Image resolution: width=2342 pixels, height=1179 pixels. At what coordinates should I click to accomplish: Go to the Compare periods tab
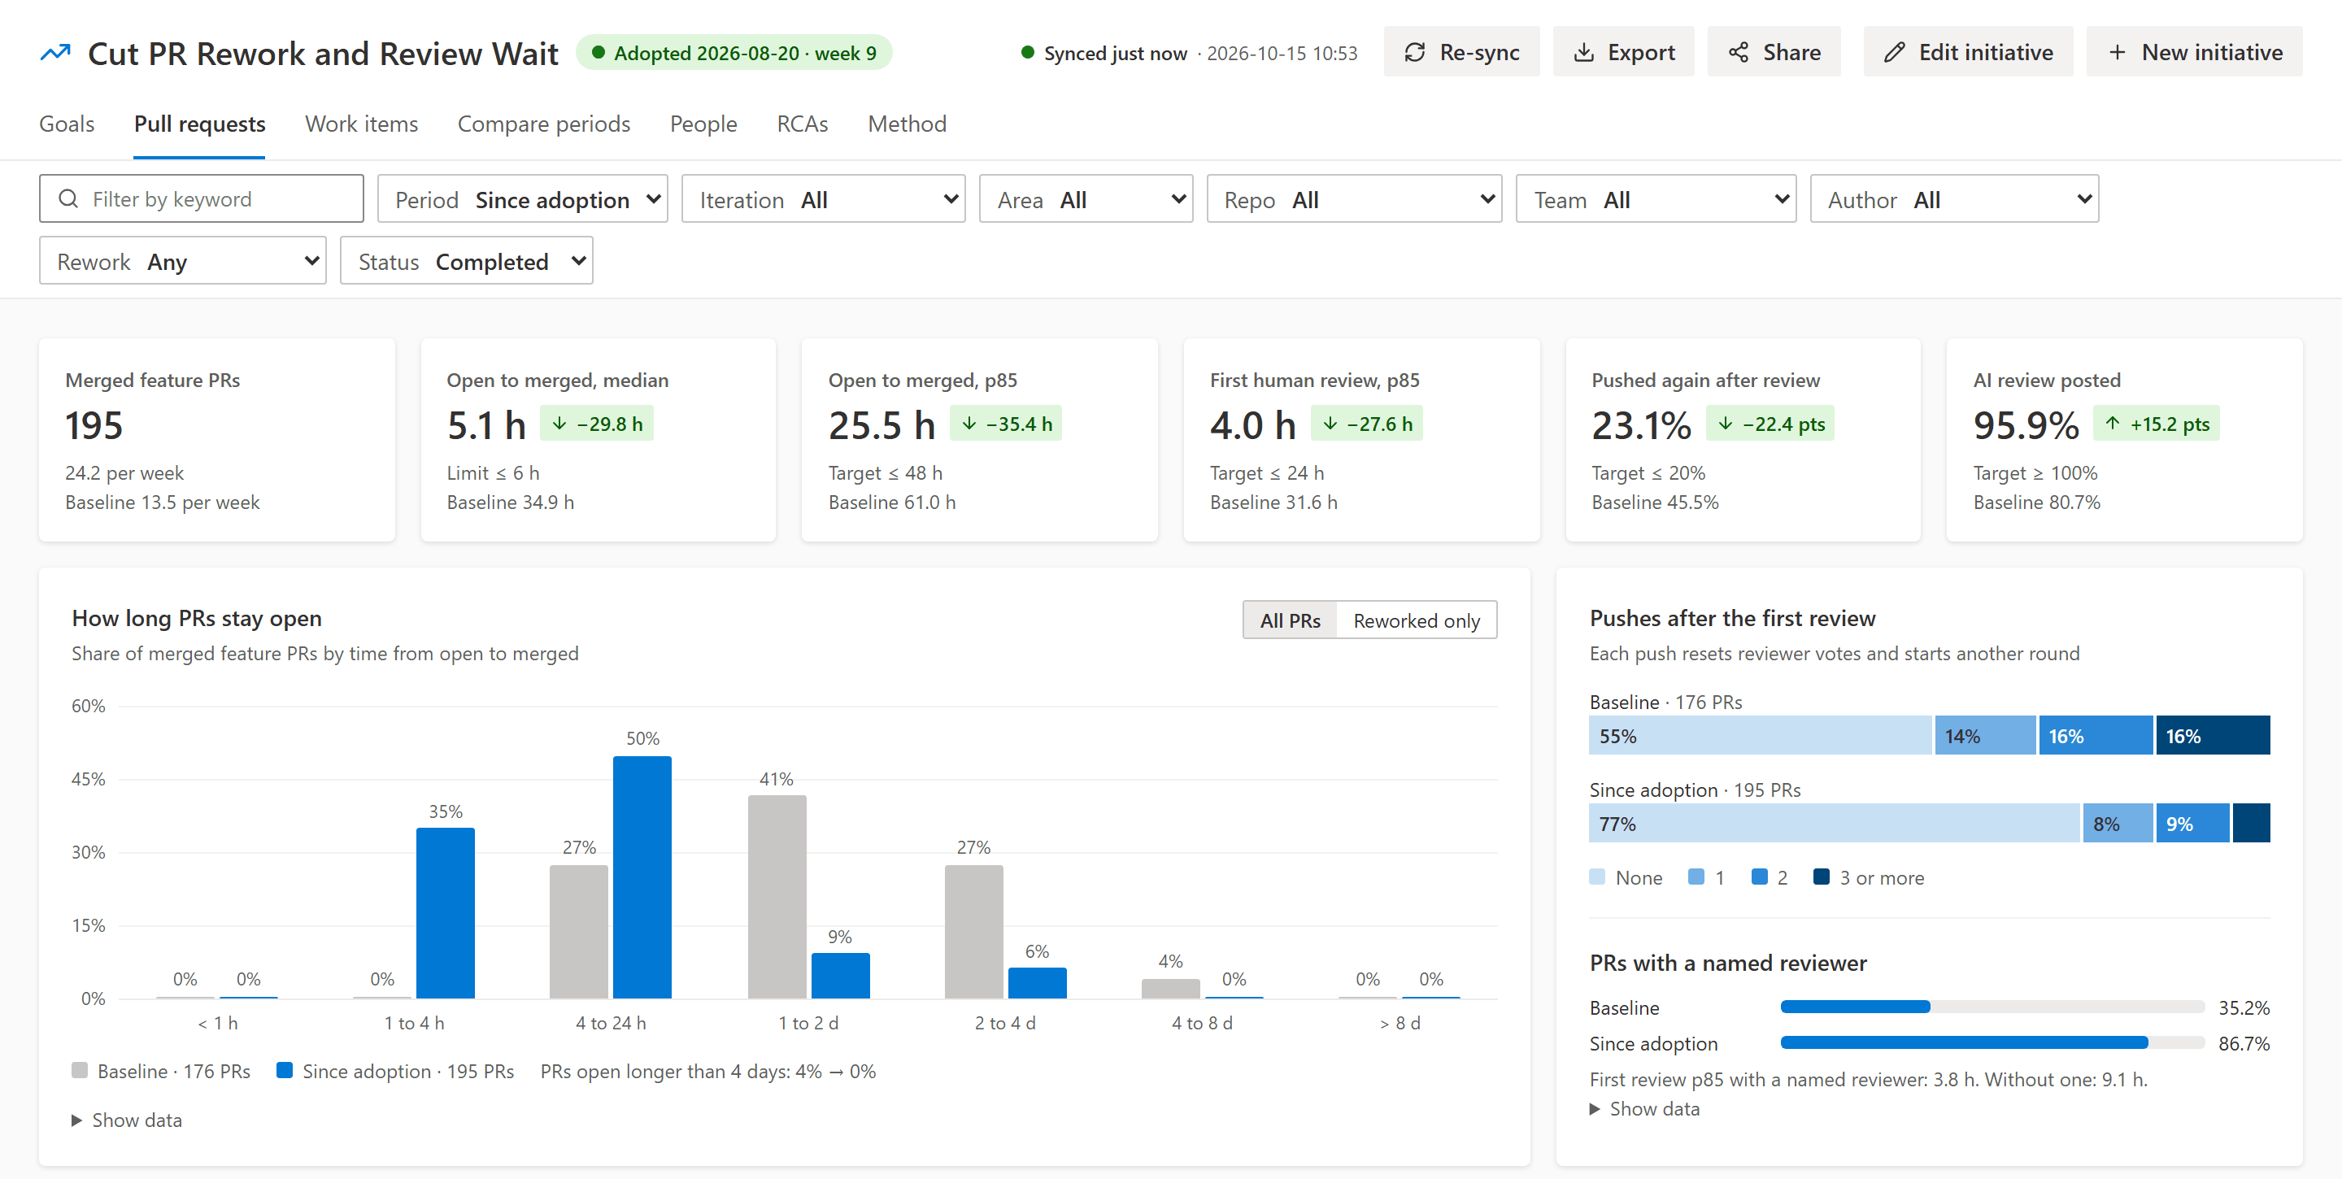tap(542, 124)
